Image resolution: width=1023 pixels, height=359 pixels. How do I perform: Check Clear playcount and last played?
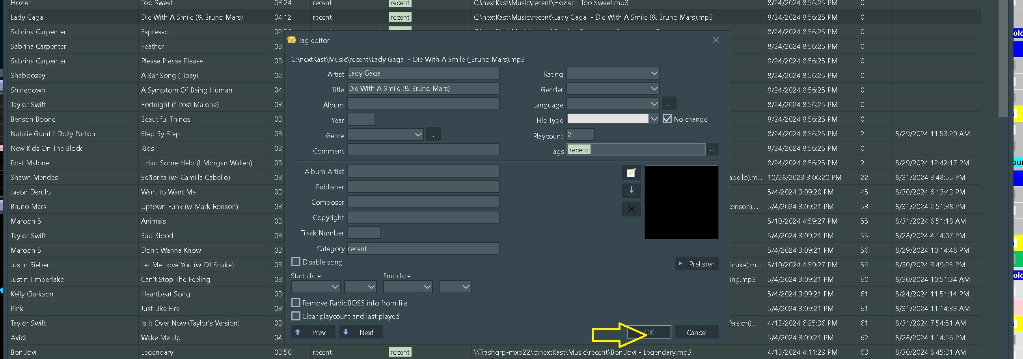296,316
